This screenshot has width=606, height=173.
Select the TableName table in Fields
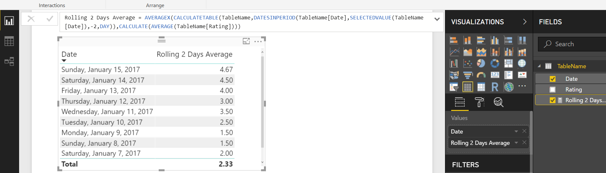pos(571,66)
